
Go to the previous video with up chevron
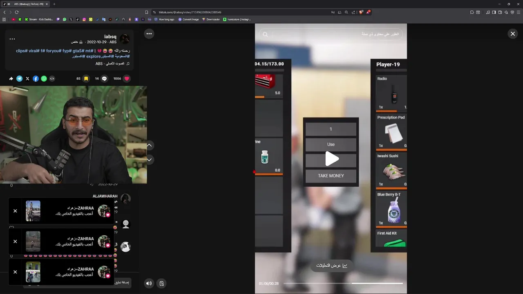149,145
